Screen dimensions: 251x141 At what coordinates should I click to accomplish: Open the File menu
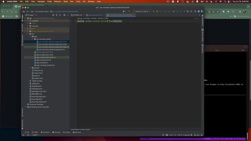point(21,2)
